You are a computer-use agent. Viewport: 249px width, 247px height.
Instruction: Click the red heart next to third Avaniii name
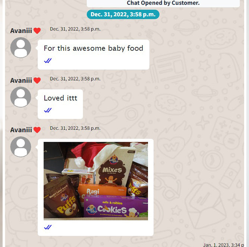[37, 130]
